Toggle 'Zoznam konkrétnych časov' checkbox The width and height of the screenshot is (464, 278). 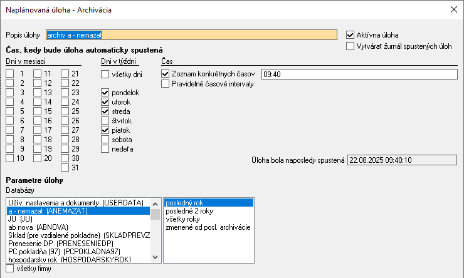(166, 74)
